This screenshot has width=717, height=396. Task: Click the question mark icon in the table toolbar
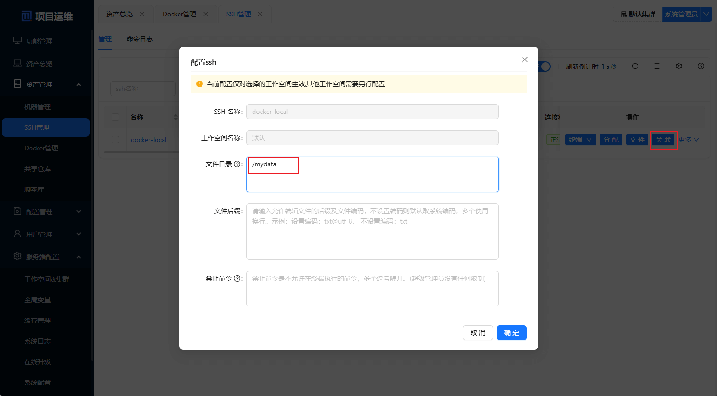[701, 67]
